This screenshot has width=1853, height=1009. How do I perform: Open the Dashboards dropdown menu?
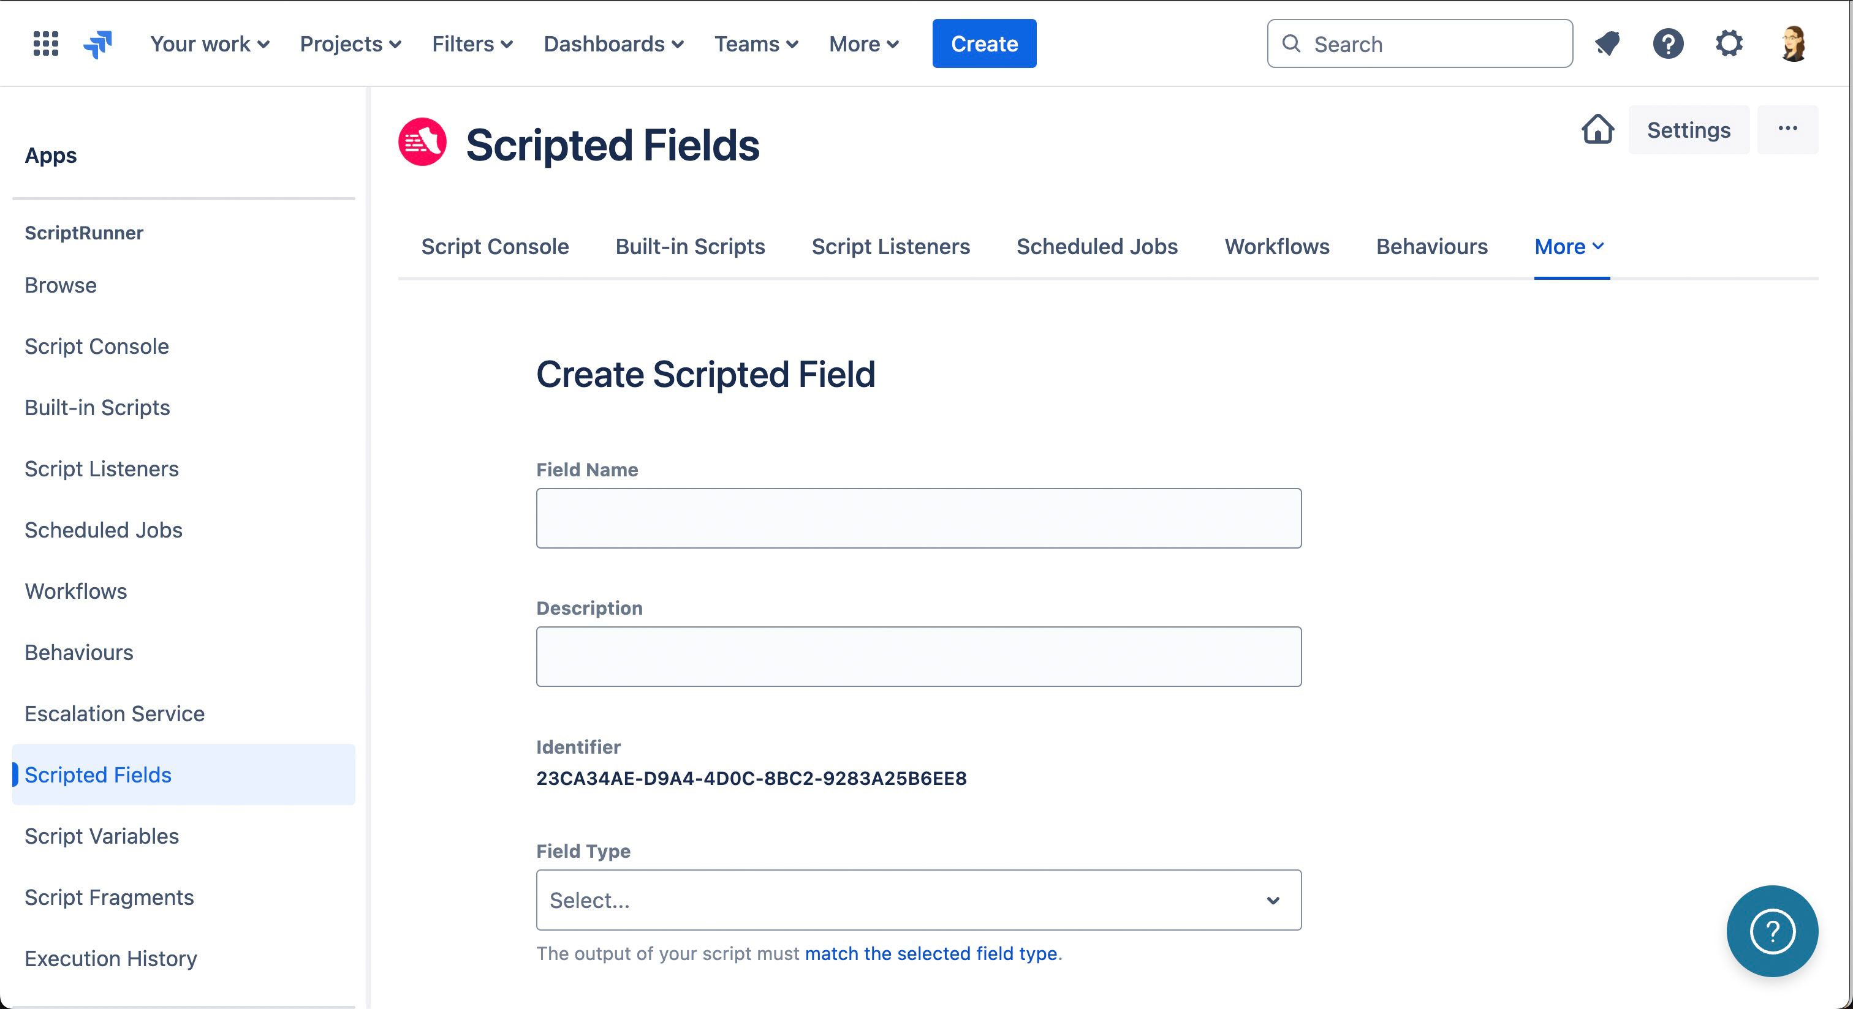click(613, 44)
